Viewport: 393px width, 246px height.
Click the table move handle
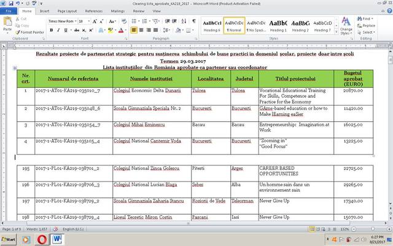click(x=15, y=68)
